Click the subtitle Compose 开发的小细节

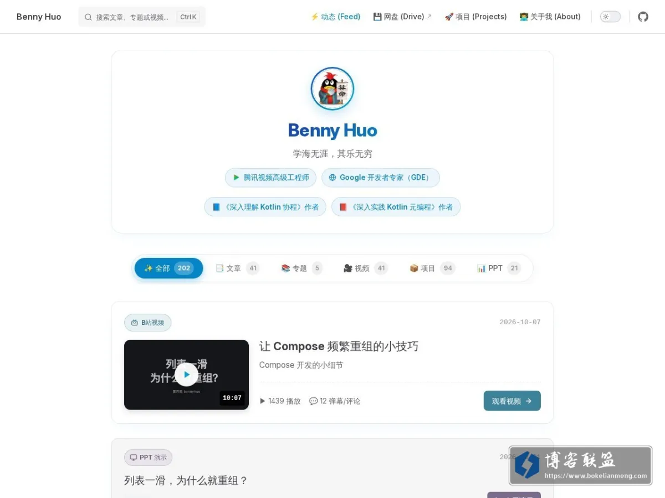click(x=301, y=365)
